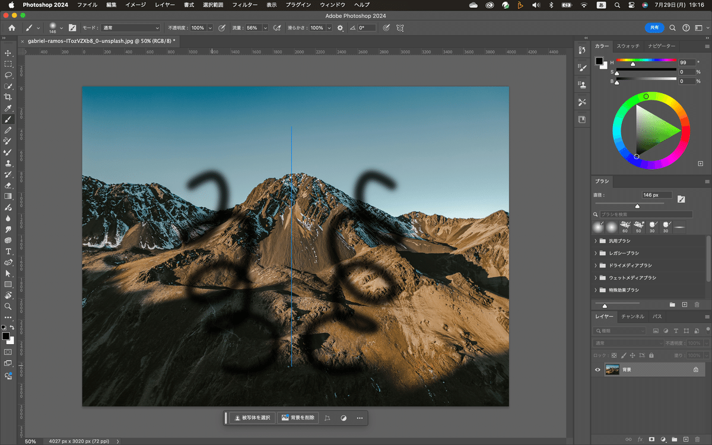Viewport: 712px width, 445px height.
Task: Open symmetry butterfly options
Action: pyautogui.click(x=401, y=28)
